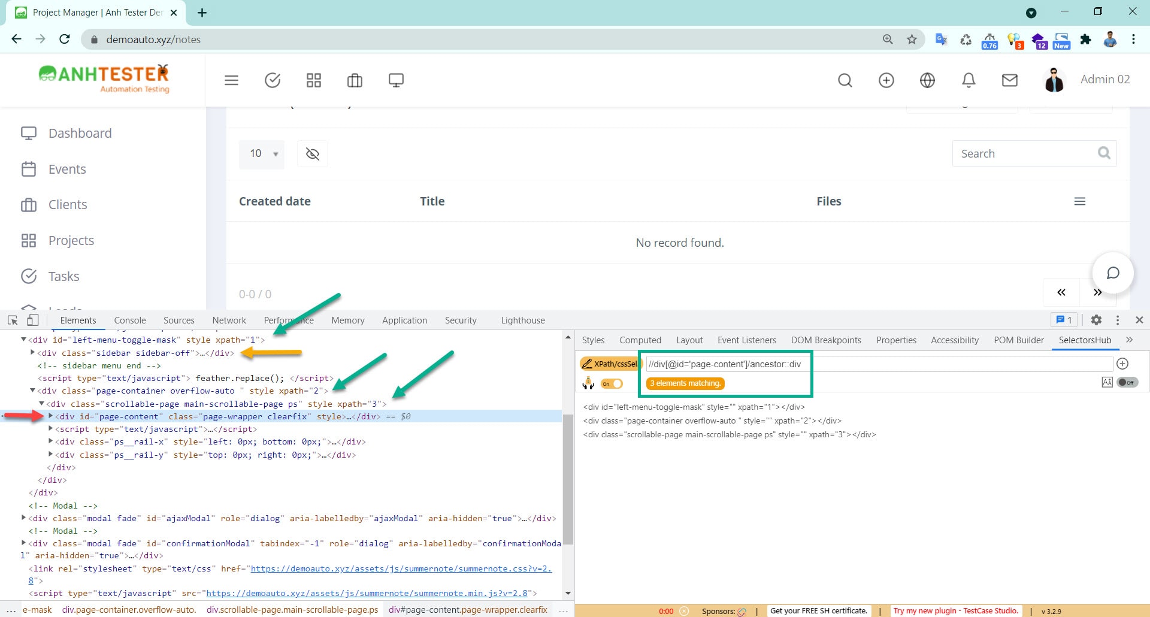Open the POM Builder sidebar tab
Image resolution: width=1150 pixels, height=617 pixels.
1019,340
